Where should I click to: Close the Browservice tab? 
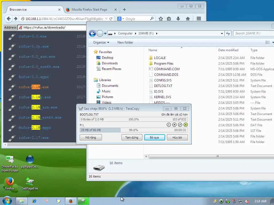click(x=59, y=10)
